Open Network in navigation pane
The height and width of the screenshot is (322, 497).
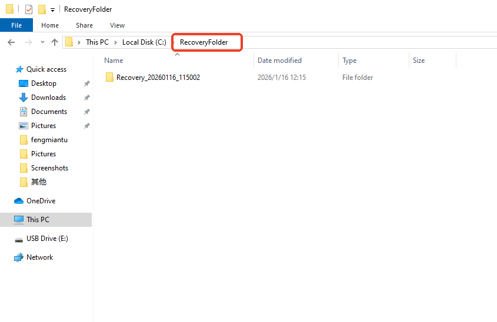(x=39, y=257)
